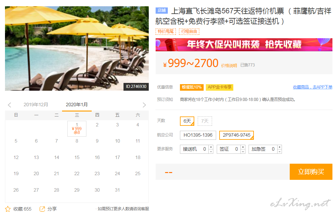Decrease 签证 quantity with minus
Screen dimensions: 334x214
[x=243, y=152]
